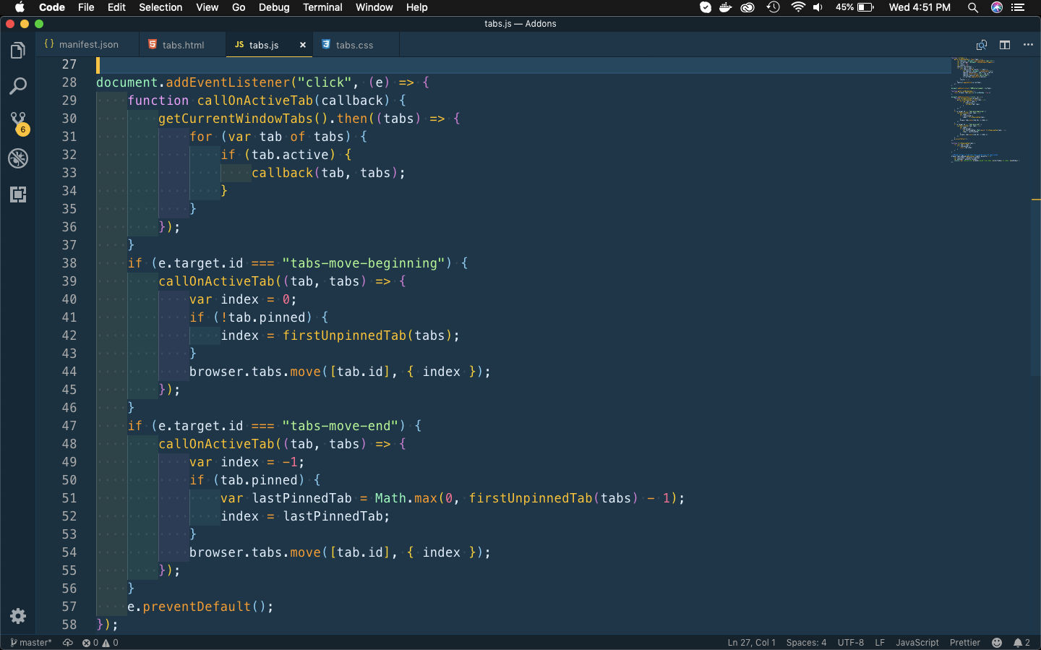Open the Extensions view in activity bar
Screen dimensions: 1041x650
(x=18, y=194)
